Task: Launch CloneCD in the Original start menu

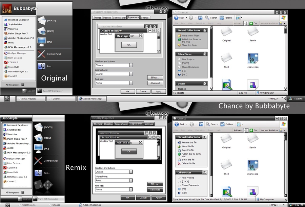Action: (x=11, y=76)
